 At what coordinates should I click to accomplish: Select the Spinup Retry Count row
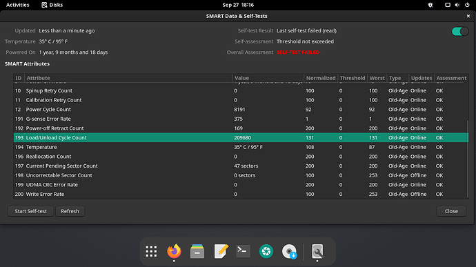(x=241, y=90)
